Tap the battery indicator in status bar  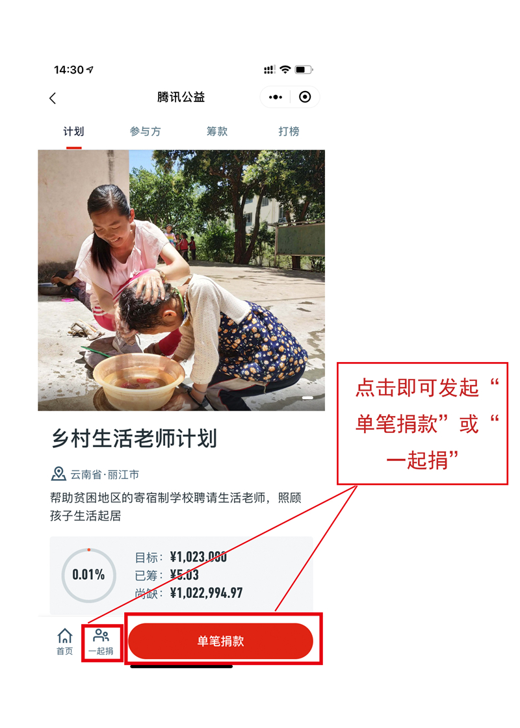pos(304,70)
